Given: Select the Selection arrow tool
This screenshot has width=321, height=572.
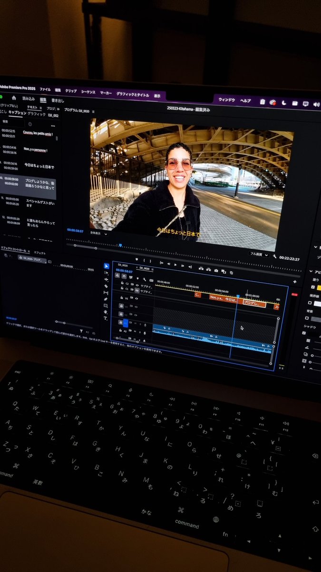Looking at the screenshot, I should click(x=106, y=266).
